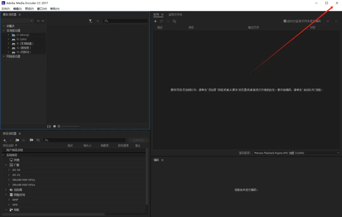Click the eye view filter icon in media browser

click(98, 21)
